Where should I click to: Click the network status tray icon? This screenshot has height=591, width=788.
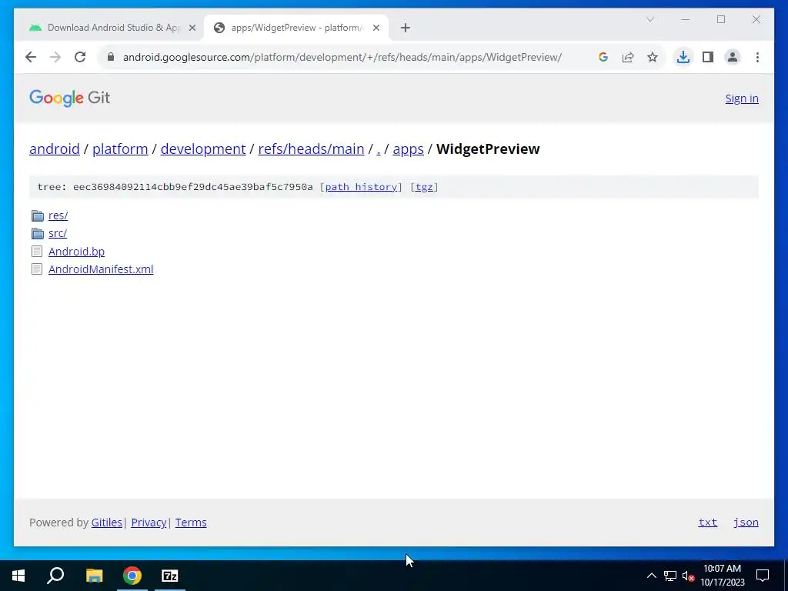[x=670, y=576]
